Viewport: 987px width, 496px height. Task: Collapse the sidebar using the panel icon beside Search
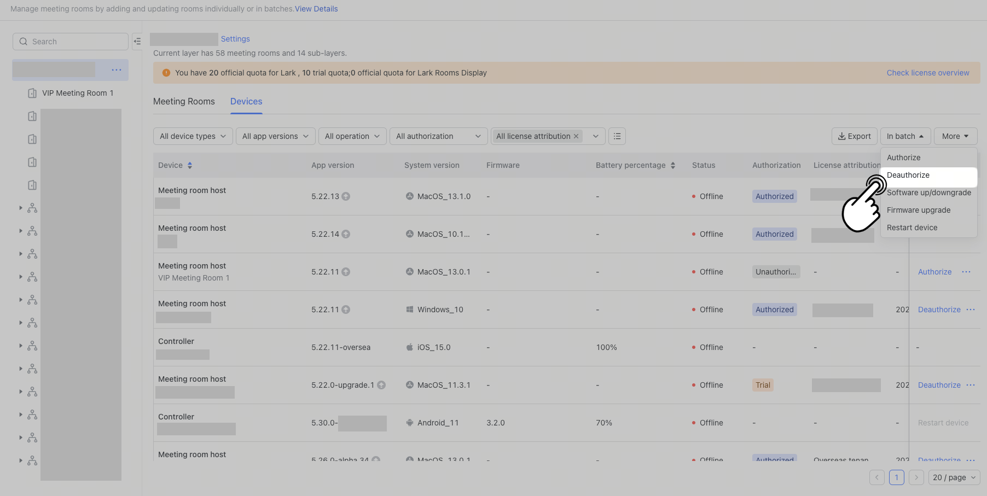point(137,41)
